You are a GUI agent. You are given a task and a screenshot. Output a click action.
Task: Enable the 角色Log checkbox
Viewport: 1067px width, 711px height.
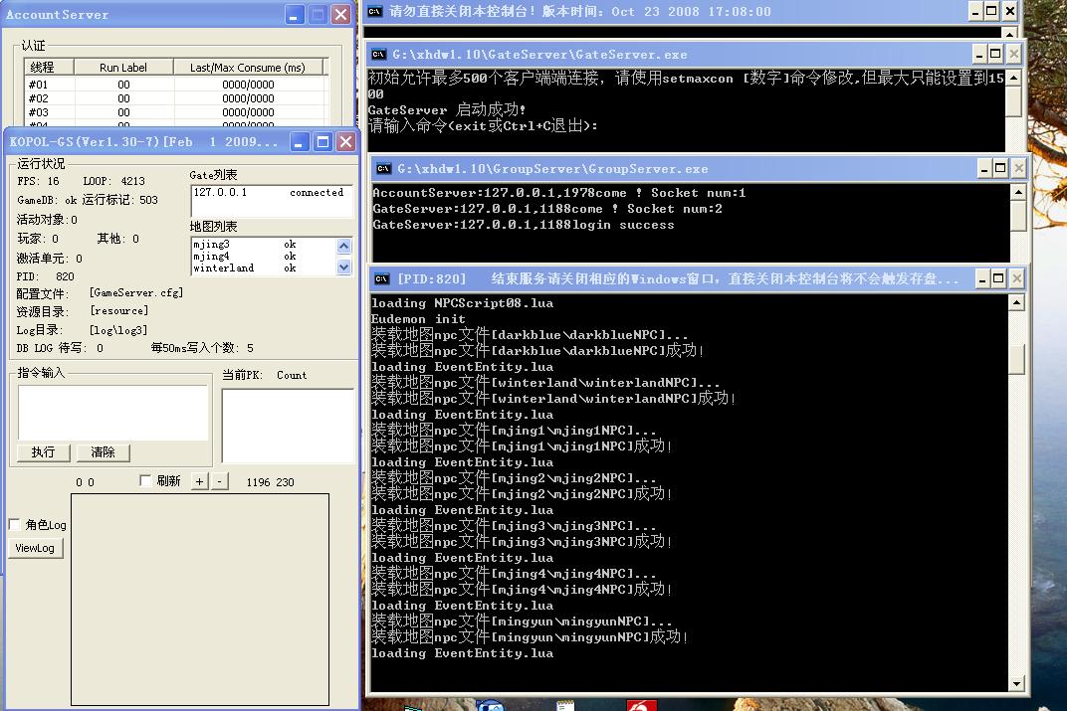[13, 524]
